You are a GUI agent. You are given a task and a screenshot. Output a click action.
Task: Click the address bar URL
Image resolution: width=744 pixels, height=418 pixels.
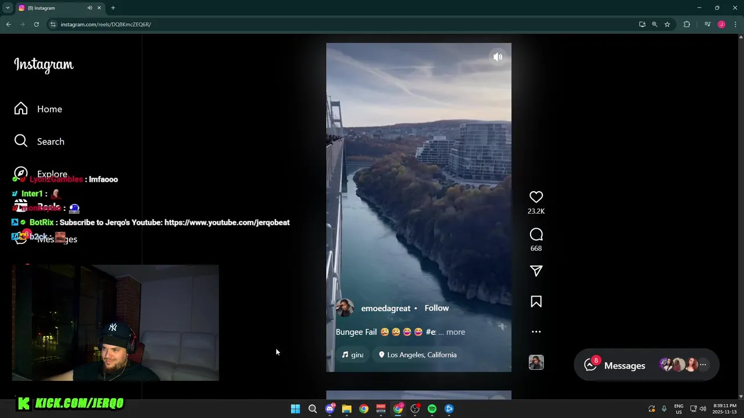(x=106, y=24)
